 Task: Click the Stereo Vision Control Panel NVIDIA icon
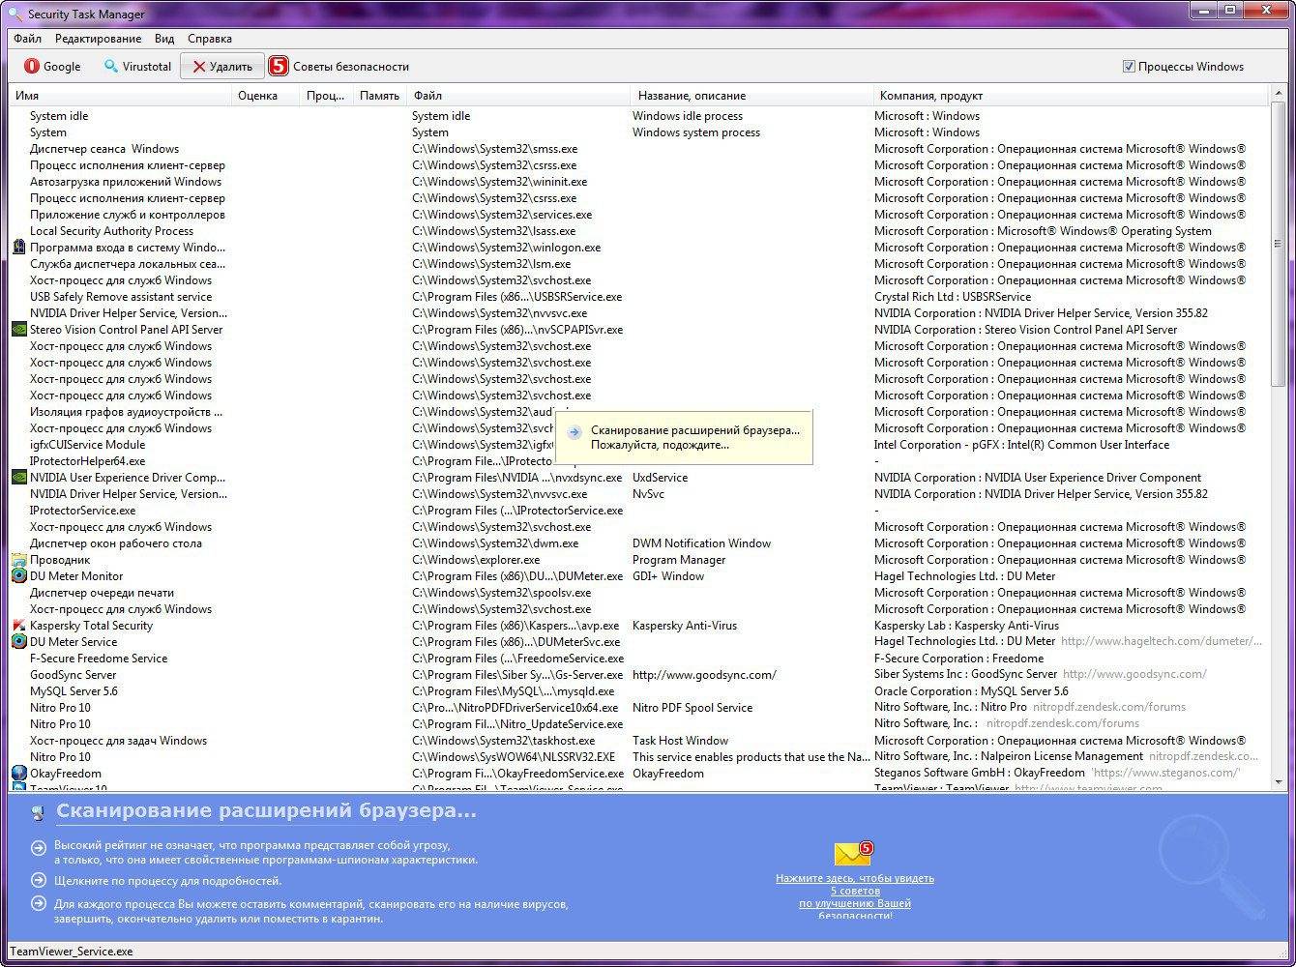tap(18, 330)
